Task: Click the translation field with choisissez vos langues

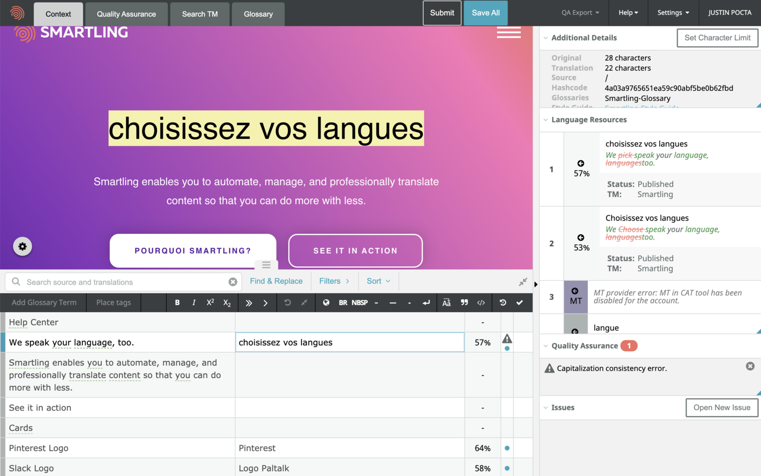Action: click(350, 342)
